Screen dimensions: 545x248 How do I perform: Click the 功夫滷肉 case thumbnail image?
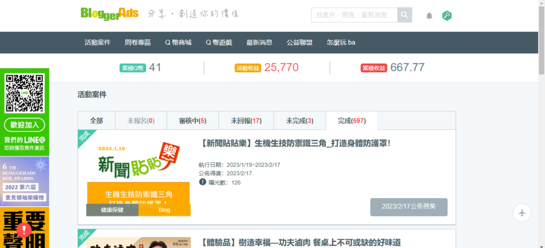(x=138, y=243)
